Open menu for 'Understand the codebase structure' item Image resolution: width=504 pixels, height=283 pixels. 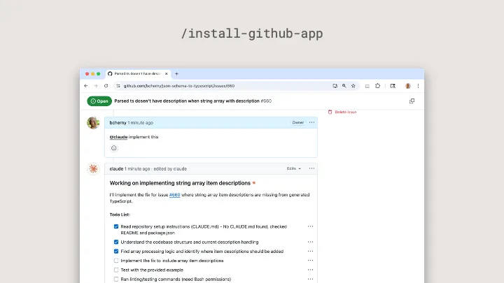310,242
